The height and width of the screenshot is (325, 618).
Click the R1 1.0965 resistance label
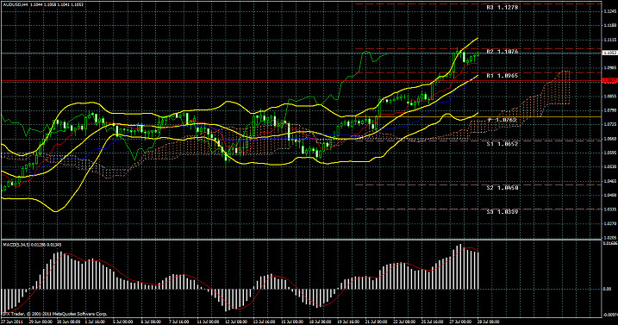coord(502,76)
